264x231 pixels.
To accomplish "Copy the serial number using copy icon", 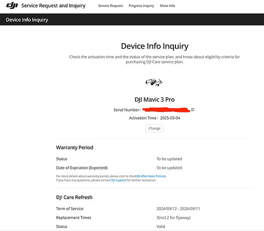I will 193,110.
